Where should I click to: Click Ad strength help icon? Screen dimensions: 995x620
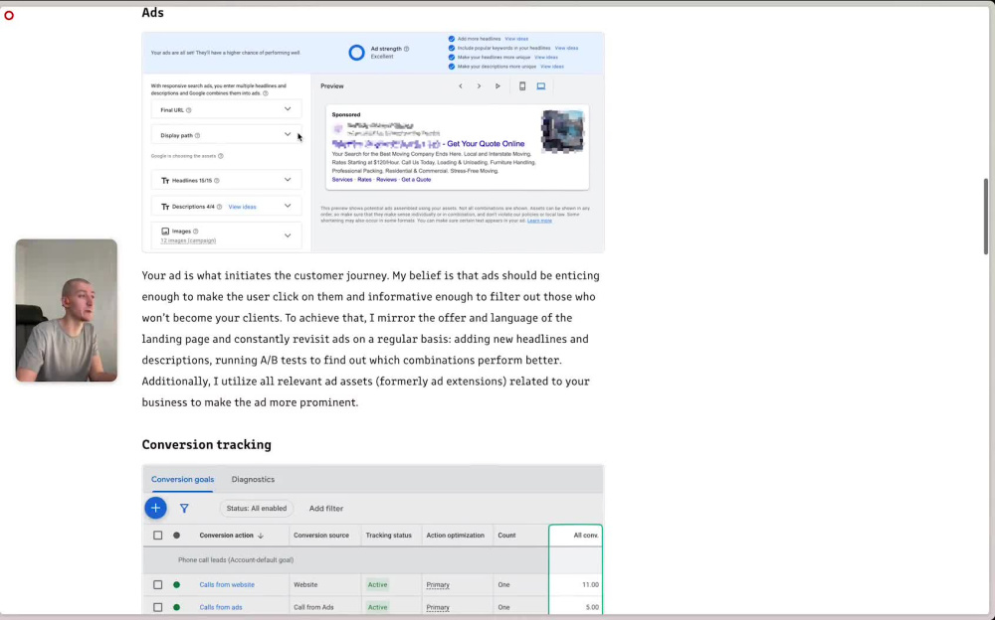[407, 49]
